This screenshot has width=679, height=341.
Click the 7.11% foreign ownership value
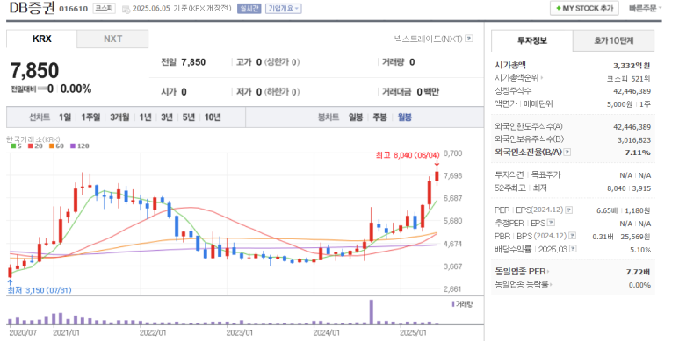(638, 153)
